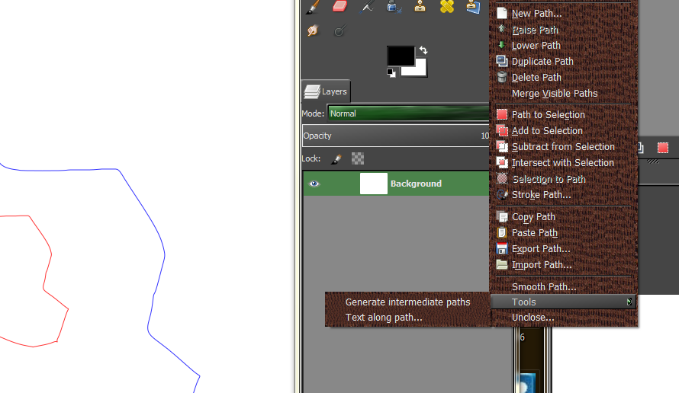Switch to the Layers tab
The width and height of the screenshot is (679, 393).
pos(326,91)
